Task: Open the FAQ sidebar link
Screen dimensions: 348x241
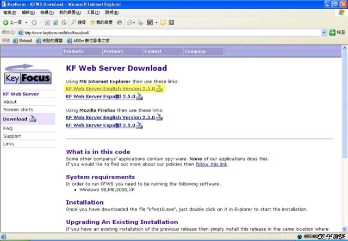Action: click(8, 129)
